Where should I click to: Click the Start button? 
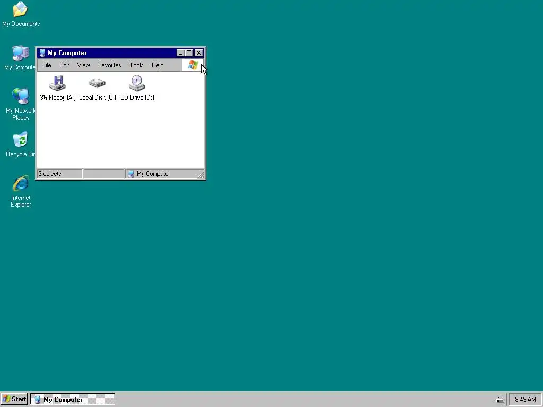tap(14, 399)
